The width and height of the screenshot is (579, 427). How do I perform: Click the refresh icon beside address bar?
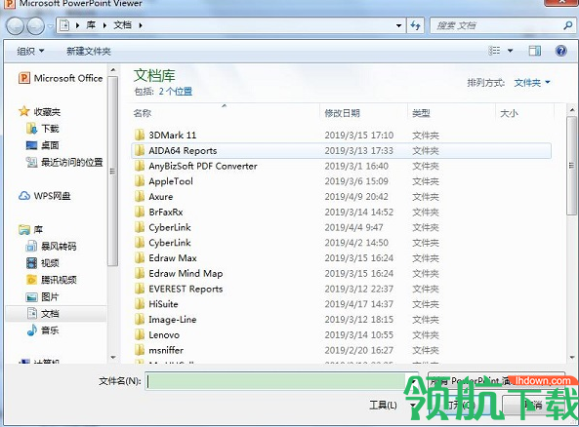[415, 25]
